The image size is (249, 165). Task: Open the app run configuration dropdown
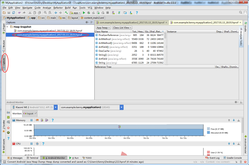[75, 13]
